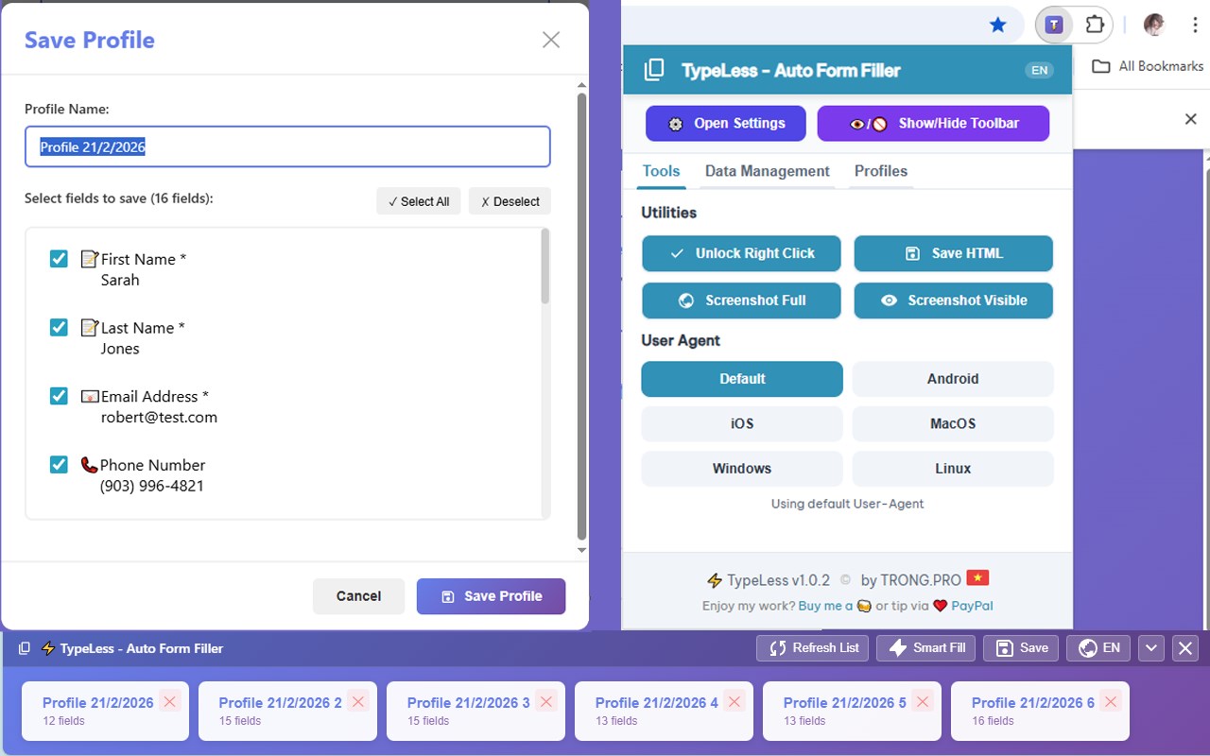This screenshot has width=1210, height=756.
Task: Select the iOS user agent
Action: click(742, 423)
